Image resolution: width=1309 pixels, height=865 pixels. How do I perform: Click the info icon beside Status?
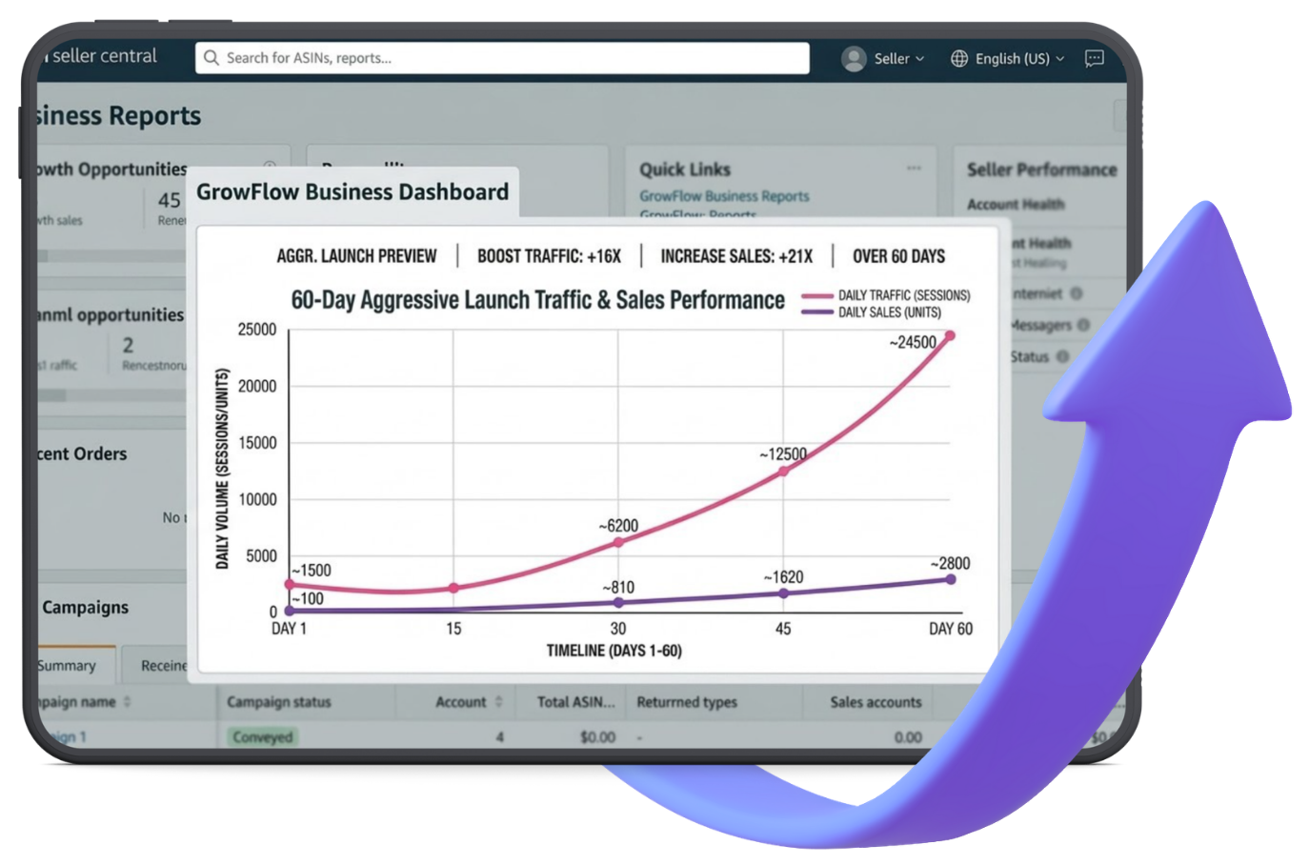1062,356
